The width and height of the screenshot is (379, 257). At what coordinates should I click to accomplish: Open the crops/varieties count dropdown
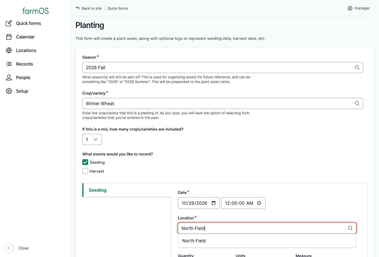pyautogui.click(x=92, y=139)
